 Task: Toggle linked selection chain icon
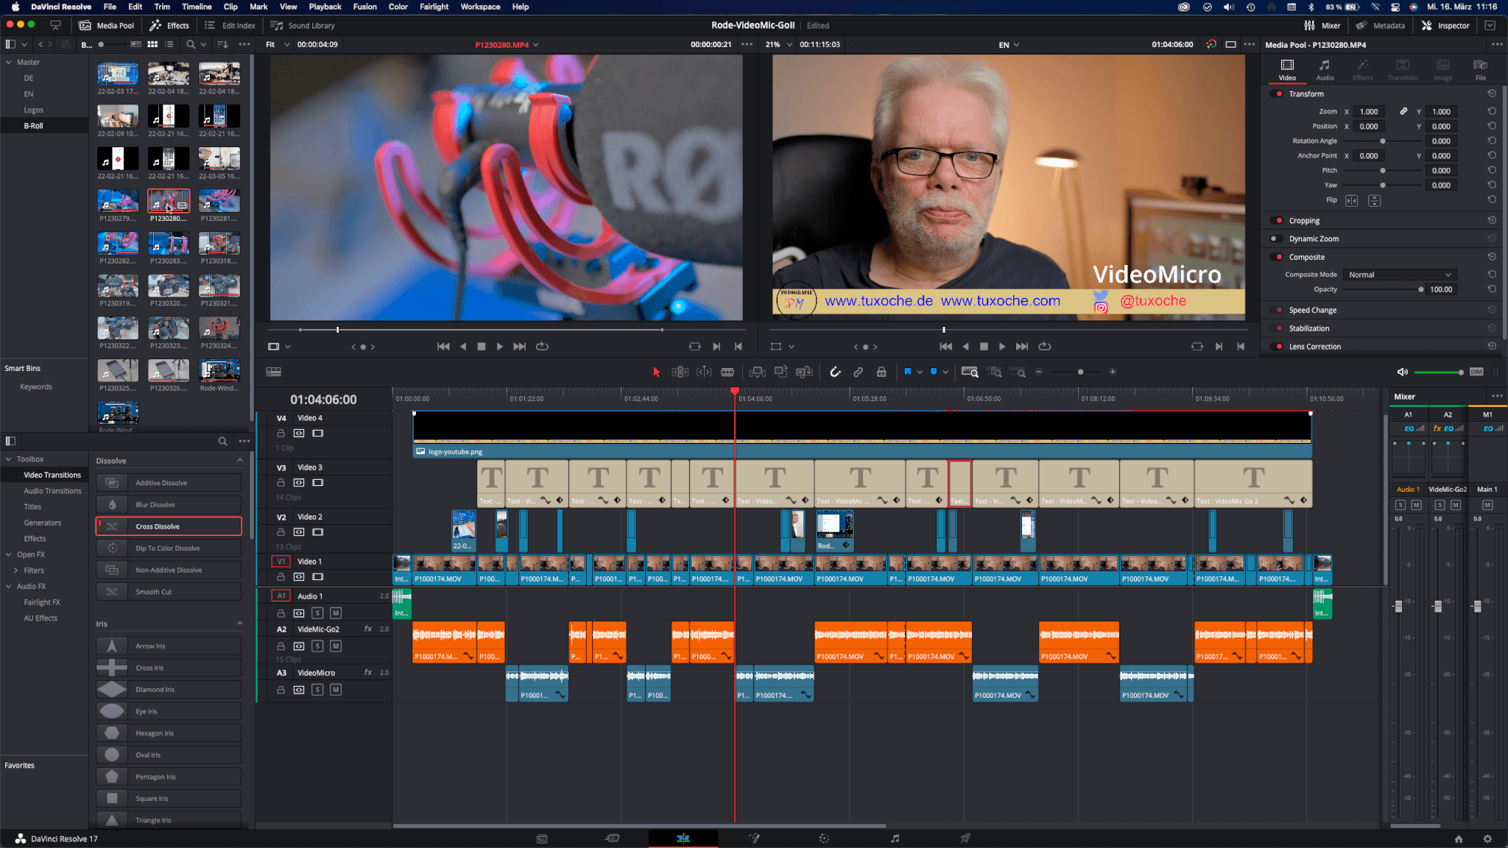(x=858, y=372)
